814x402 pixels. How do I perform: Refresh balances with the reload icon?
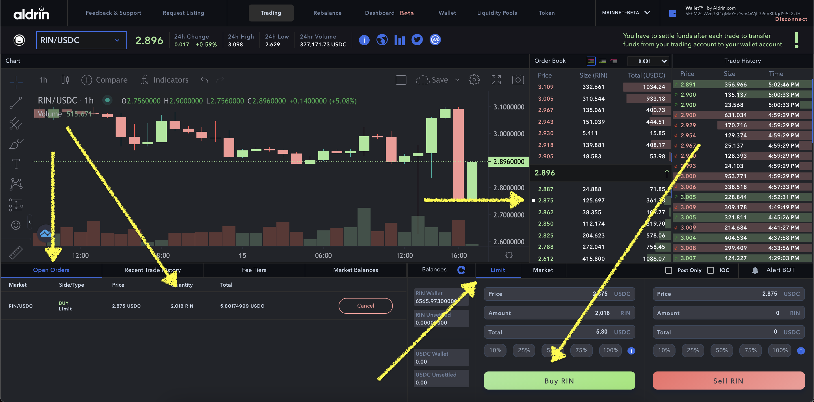tap(461, 270)
